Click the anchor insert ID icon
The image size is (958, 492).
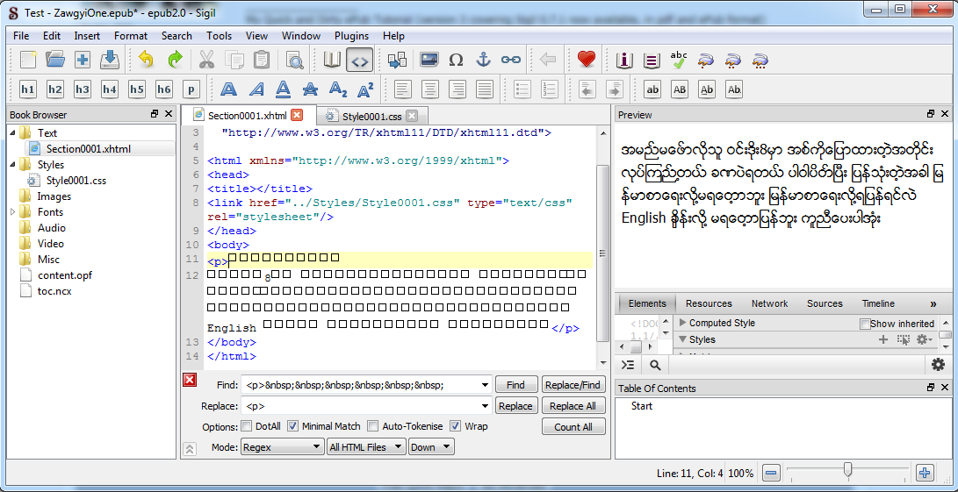pyautogui.click(x=483, y=60)
